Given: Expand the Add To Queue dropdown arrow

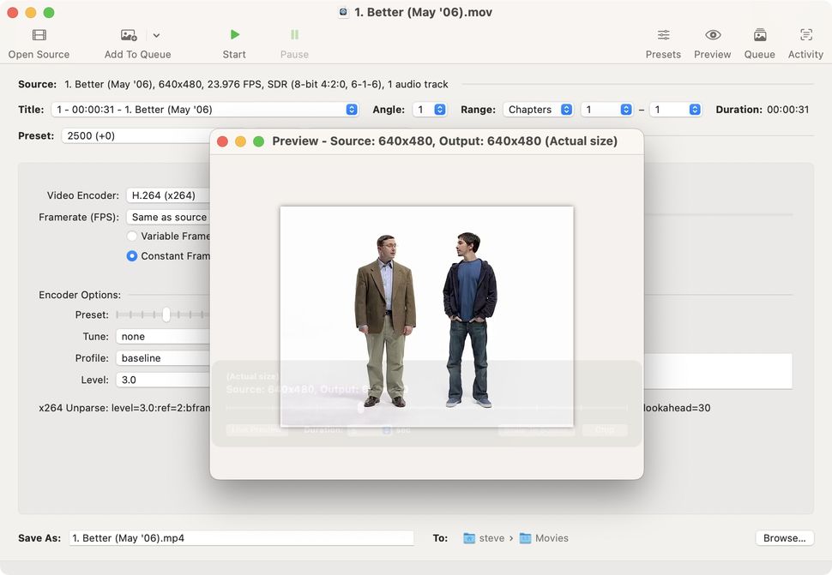Looking at the screenshot, I should [156, 35].
